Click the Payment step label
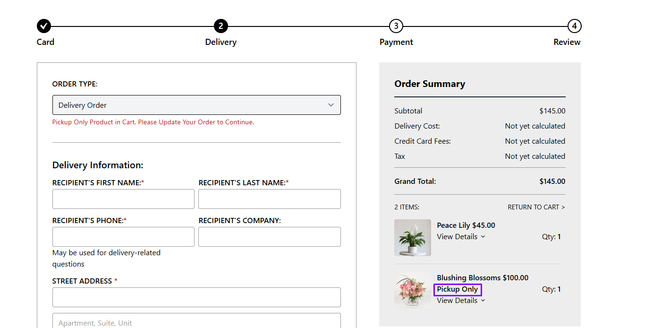The width and height of the screenshot is (653, 328). [396, 42]
